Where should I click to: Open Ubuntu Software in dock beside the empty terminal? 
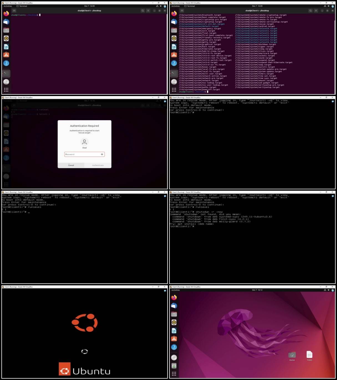6,55
